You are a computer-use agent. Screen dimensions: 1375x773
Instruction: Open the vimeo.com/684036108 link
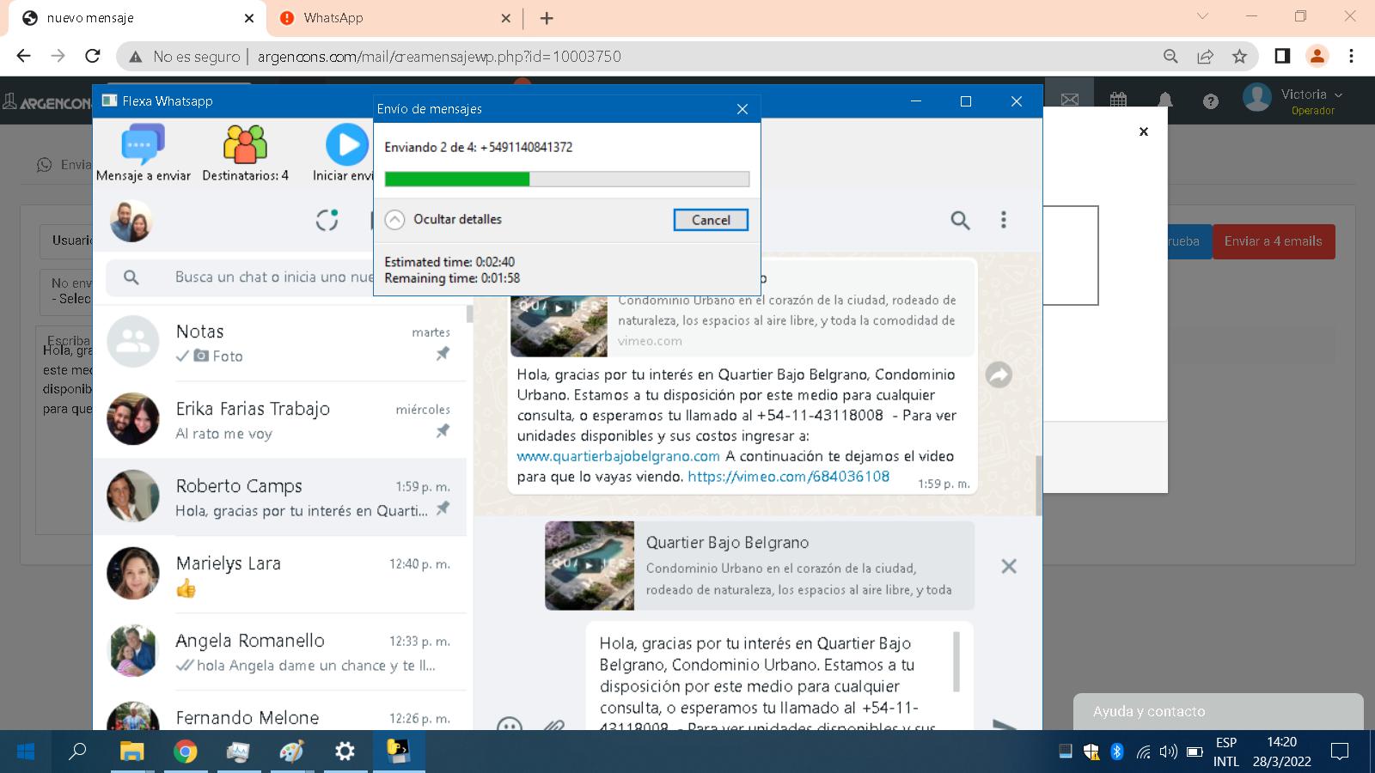click(789, 476)
